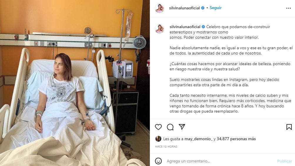295x166 pixels.
Task: View the 34,877 personas más likes list
Action: pos(236,139)
